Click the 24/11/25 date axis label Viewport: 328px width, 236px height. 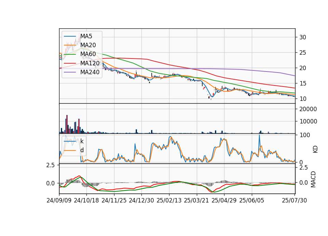pyautogui.click(x=114, y=200)
